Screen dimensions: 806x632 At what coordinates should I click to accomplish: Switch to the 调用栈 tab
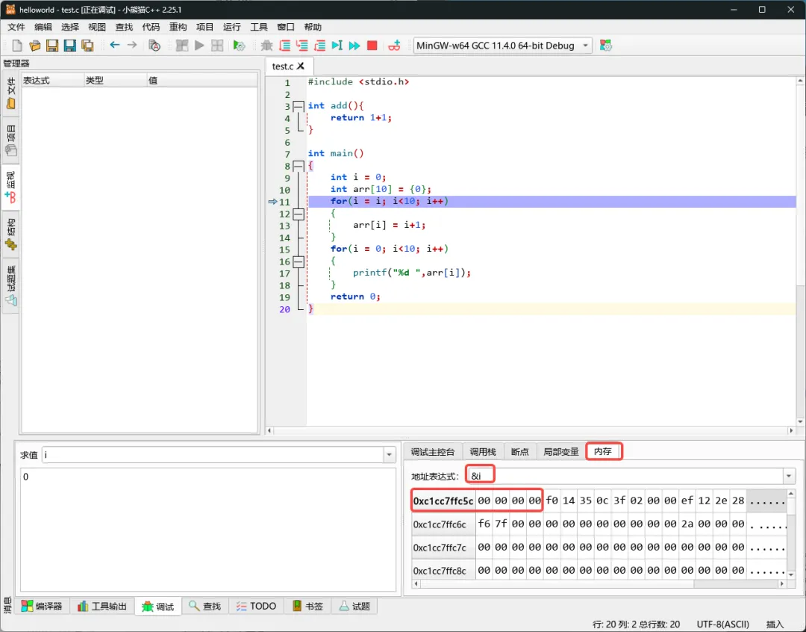pyautogui.click(x=482, y=452)
